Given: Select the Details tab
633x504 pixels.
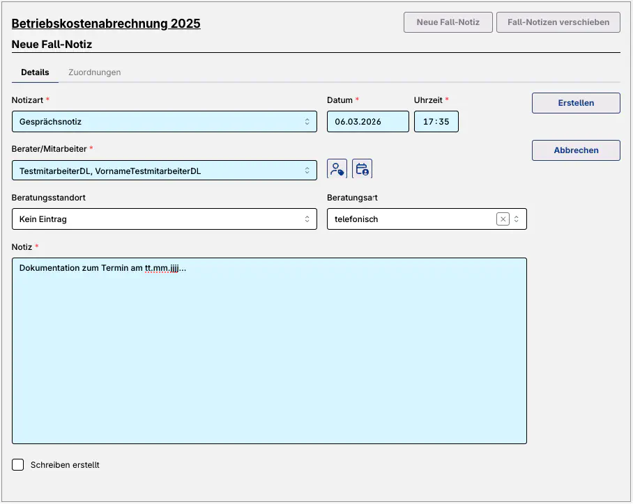Looking at the screenshot, I should click(35, 72).
